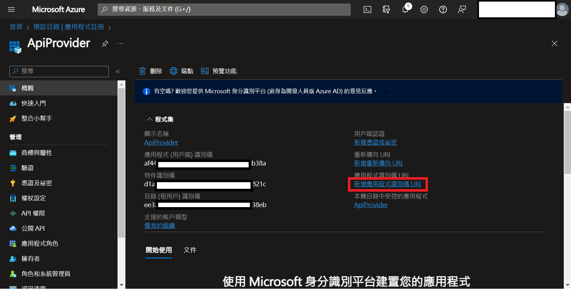Click the 刪除 delete toolbar button
Viewport: 571px width, 290px height.
[x=151, y=71]
